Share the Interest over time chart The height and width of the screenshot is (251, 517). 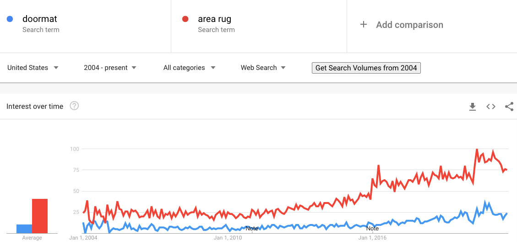509,107
